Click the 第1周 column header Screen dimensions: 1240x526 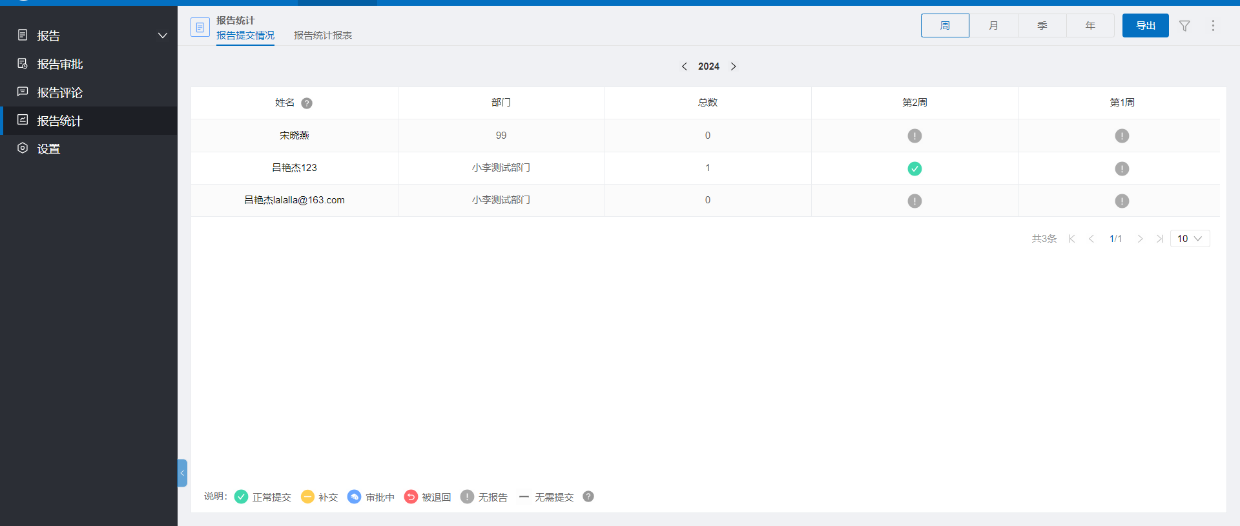point(1122,103)
